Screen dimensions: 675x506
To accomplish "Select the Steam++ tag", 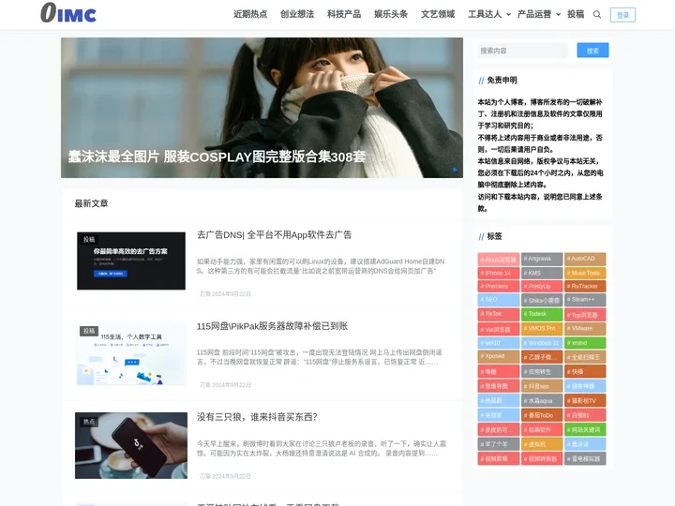I will [585, 300].
